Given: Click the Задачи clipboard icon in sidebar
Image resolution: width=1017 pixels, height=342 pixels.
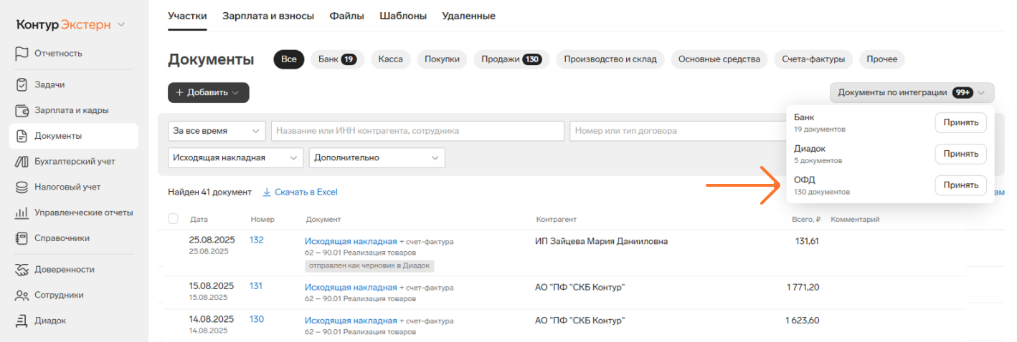Looking at the screenshot, I should pos(22,84).
